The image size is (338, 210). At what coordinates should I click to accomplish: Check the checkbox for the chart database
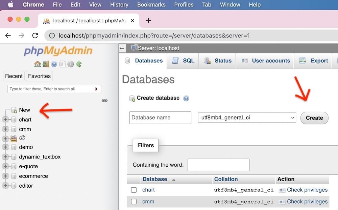(134, 190)
